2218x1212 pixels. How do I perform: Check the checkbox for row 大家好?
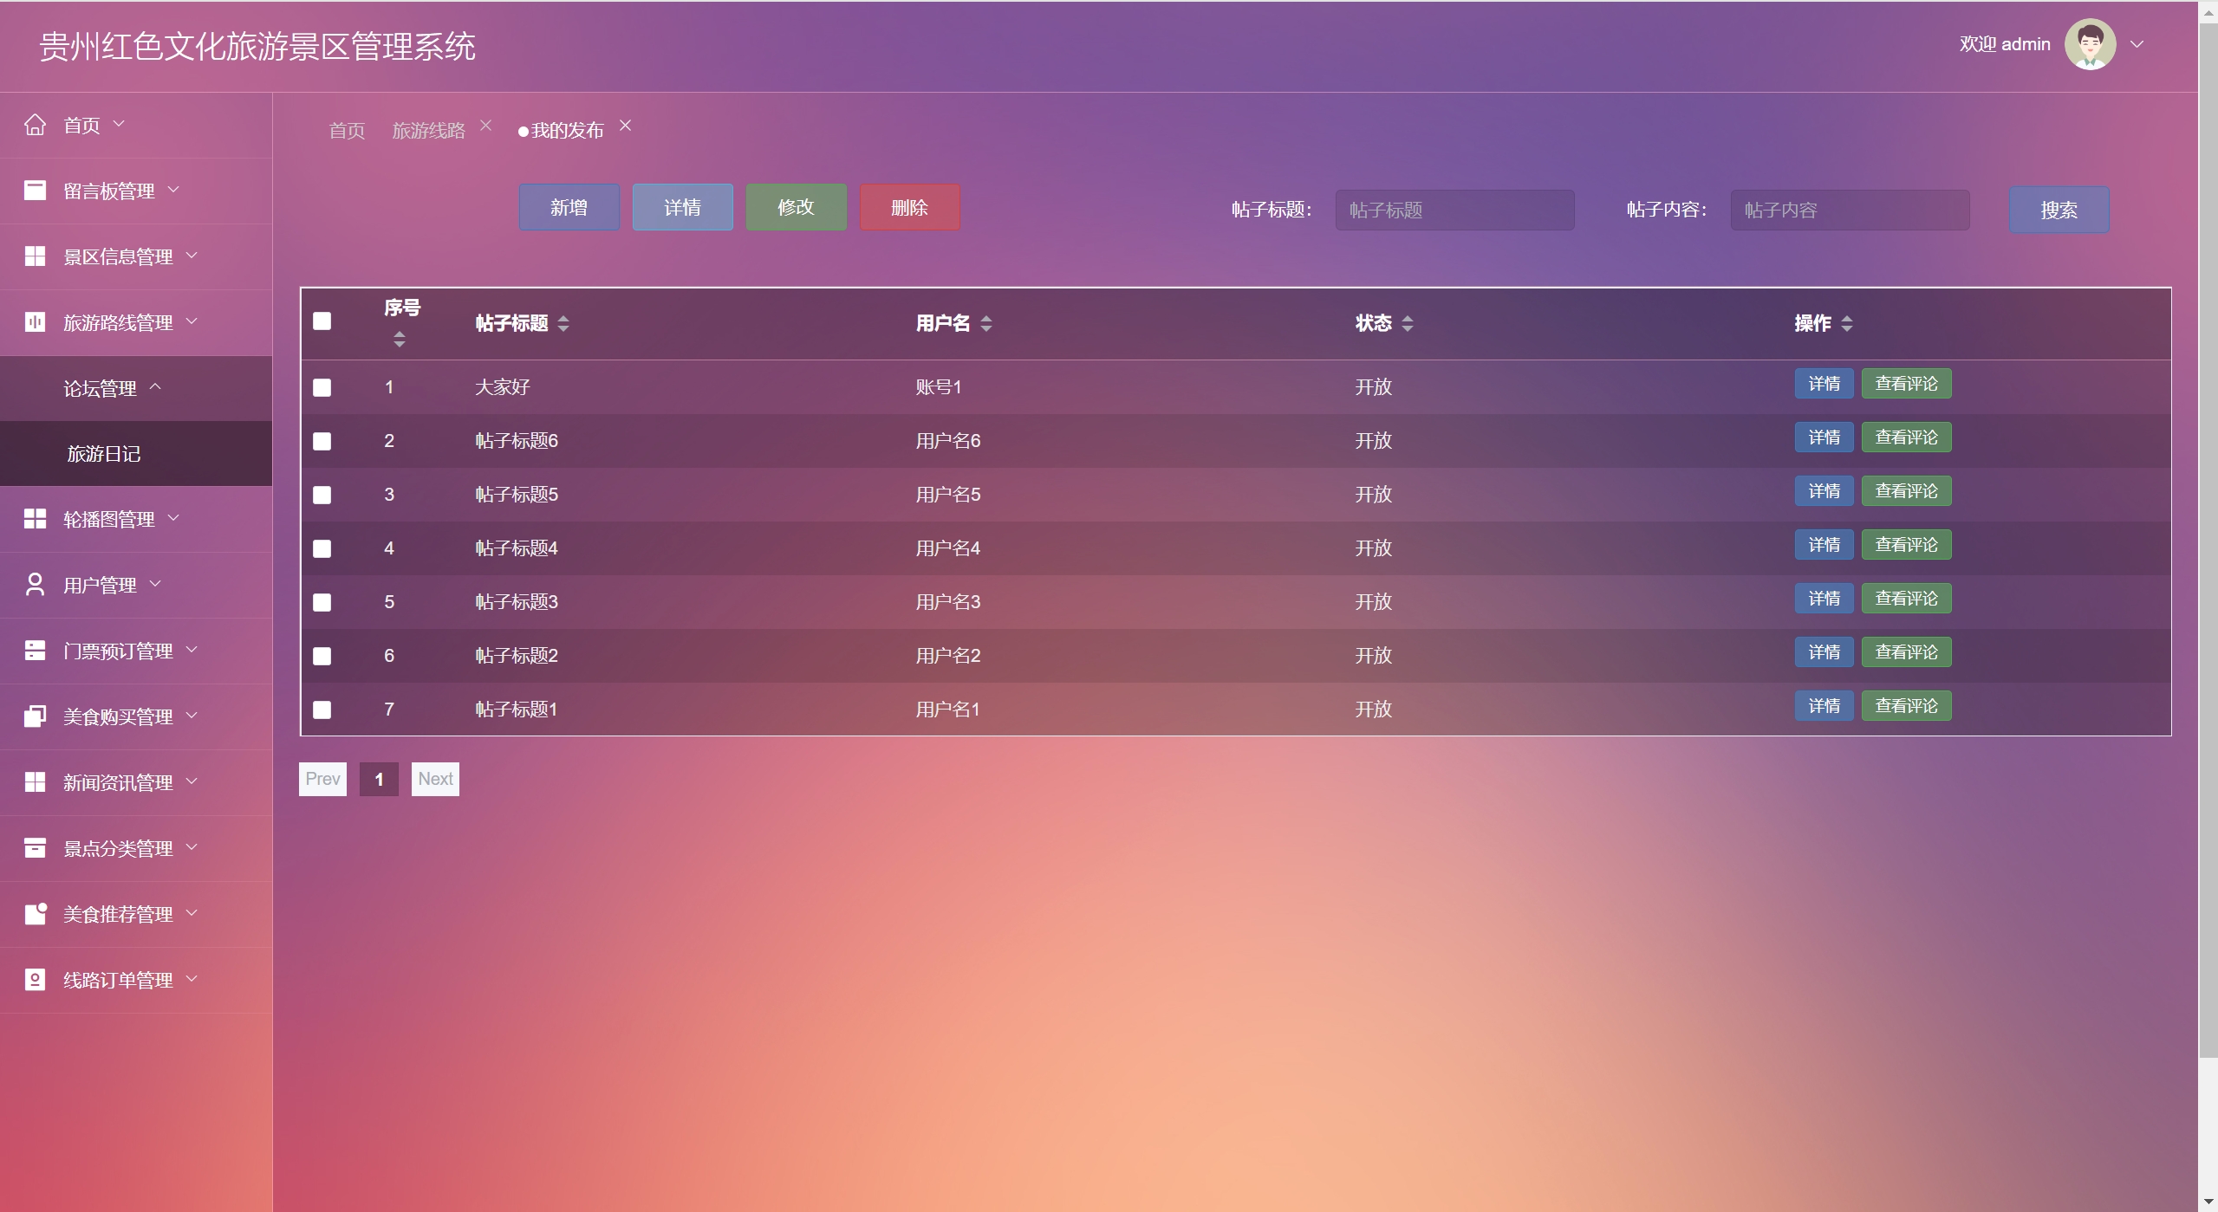(x=322, y=387)
